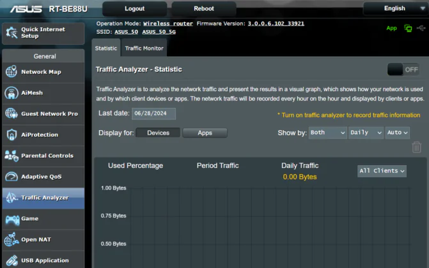
Task: Click the green network status icon
Action: pyautogui.click(x=408, y=28)
